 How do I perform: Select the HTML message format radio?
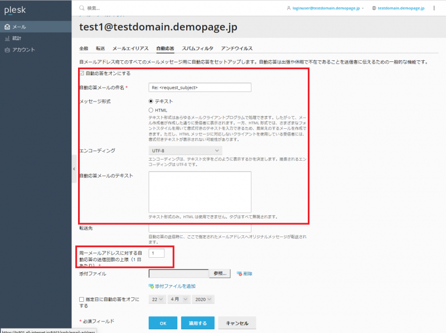point(151,110)
